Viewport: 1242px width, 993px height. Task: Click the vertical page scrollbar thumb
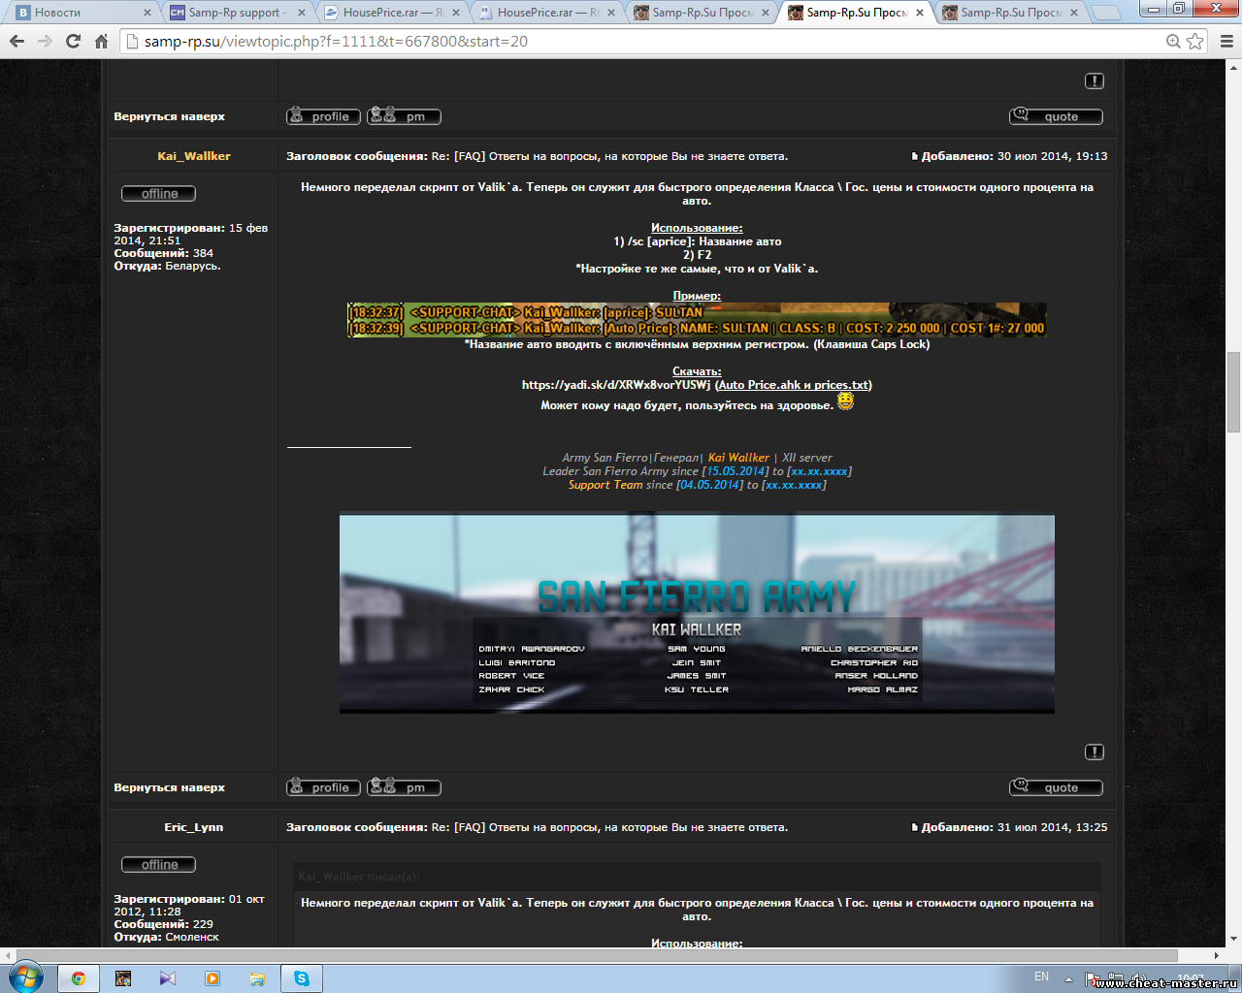click(x=1233, y=393)
